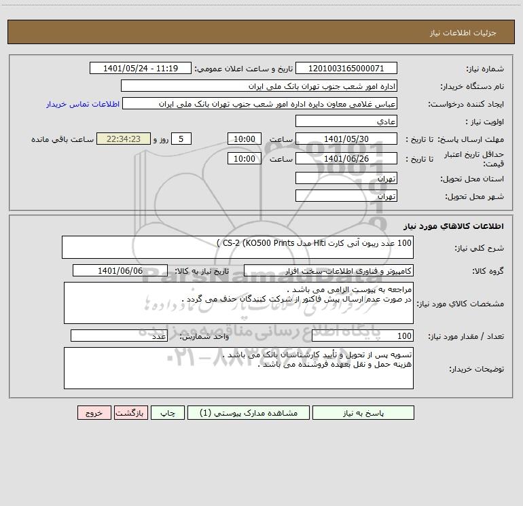
Task: Click the استان محل تحویل label
Action: click(472, 179)
